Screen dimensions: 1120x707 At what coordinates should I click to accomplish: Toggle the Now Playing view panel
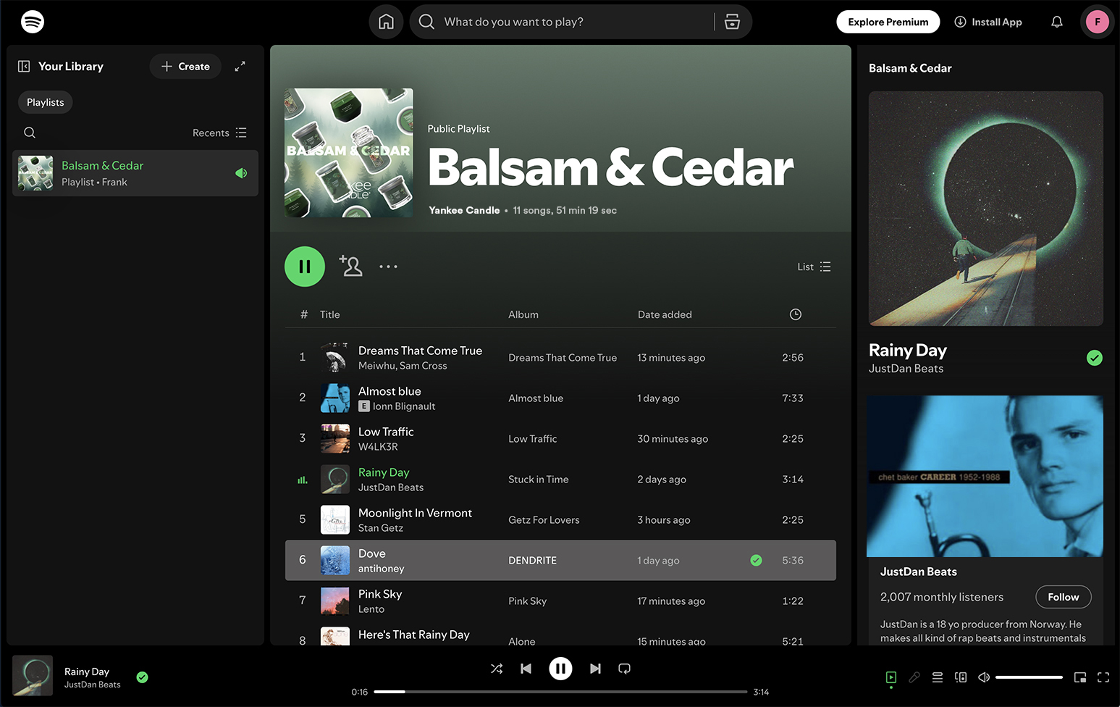(x=891, y=677)
